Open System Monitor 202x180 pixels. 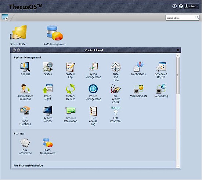pos(48,114)
